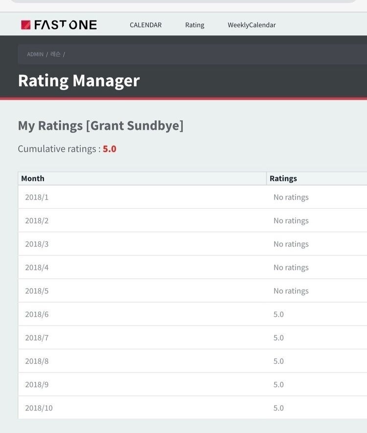
Task: Click the 레슨 breadcrumb link
Action: pos(55,54)
